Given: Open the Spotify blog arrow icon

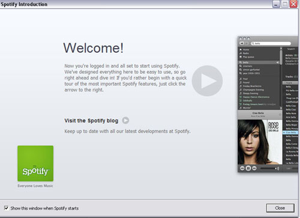Looking at the screenshot, I should 125,120.
